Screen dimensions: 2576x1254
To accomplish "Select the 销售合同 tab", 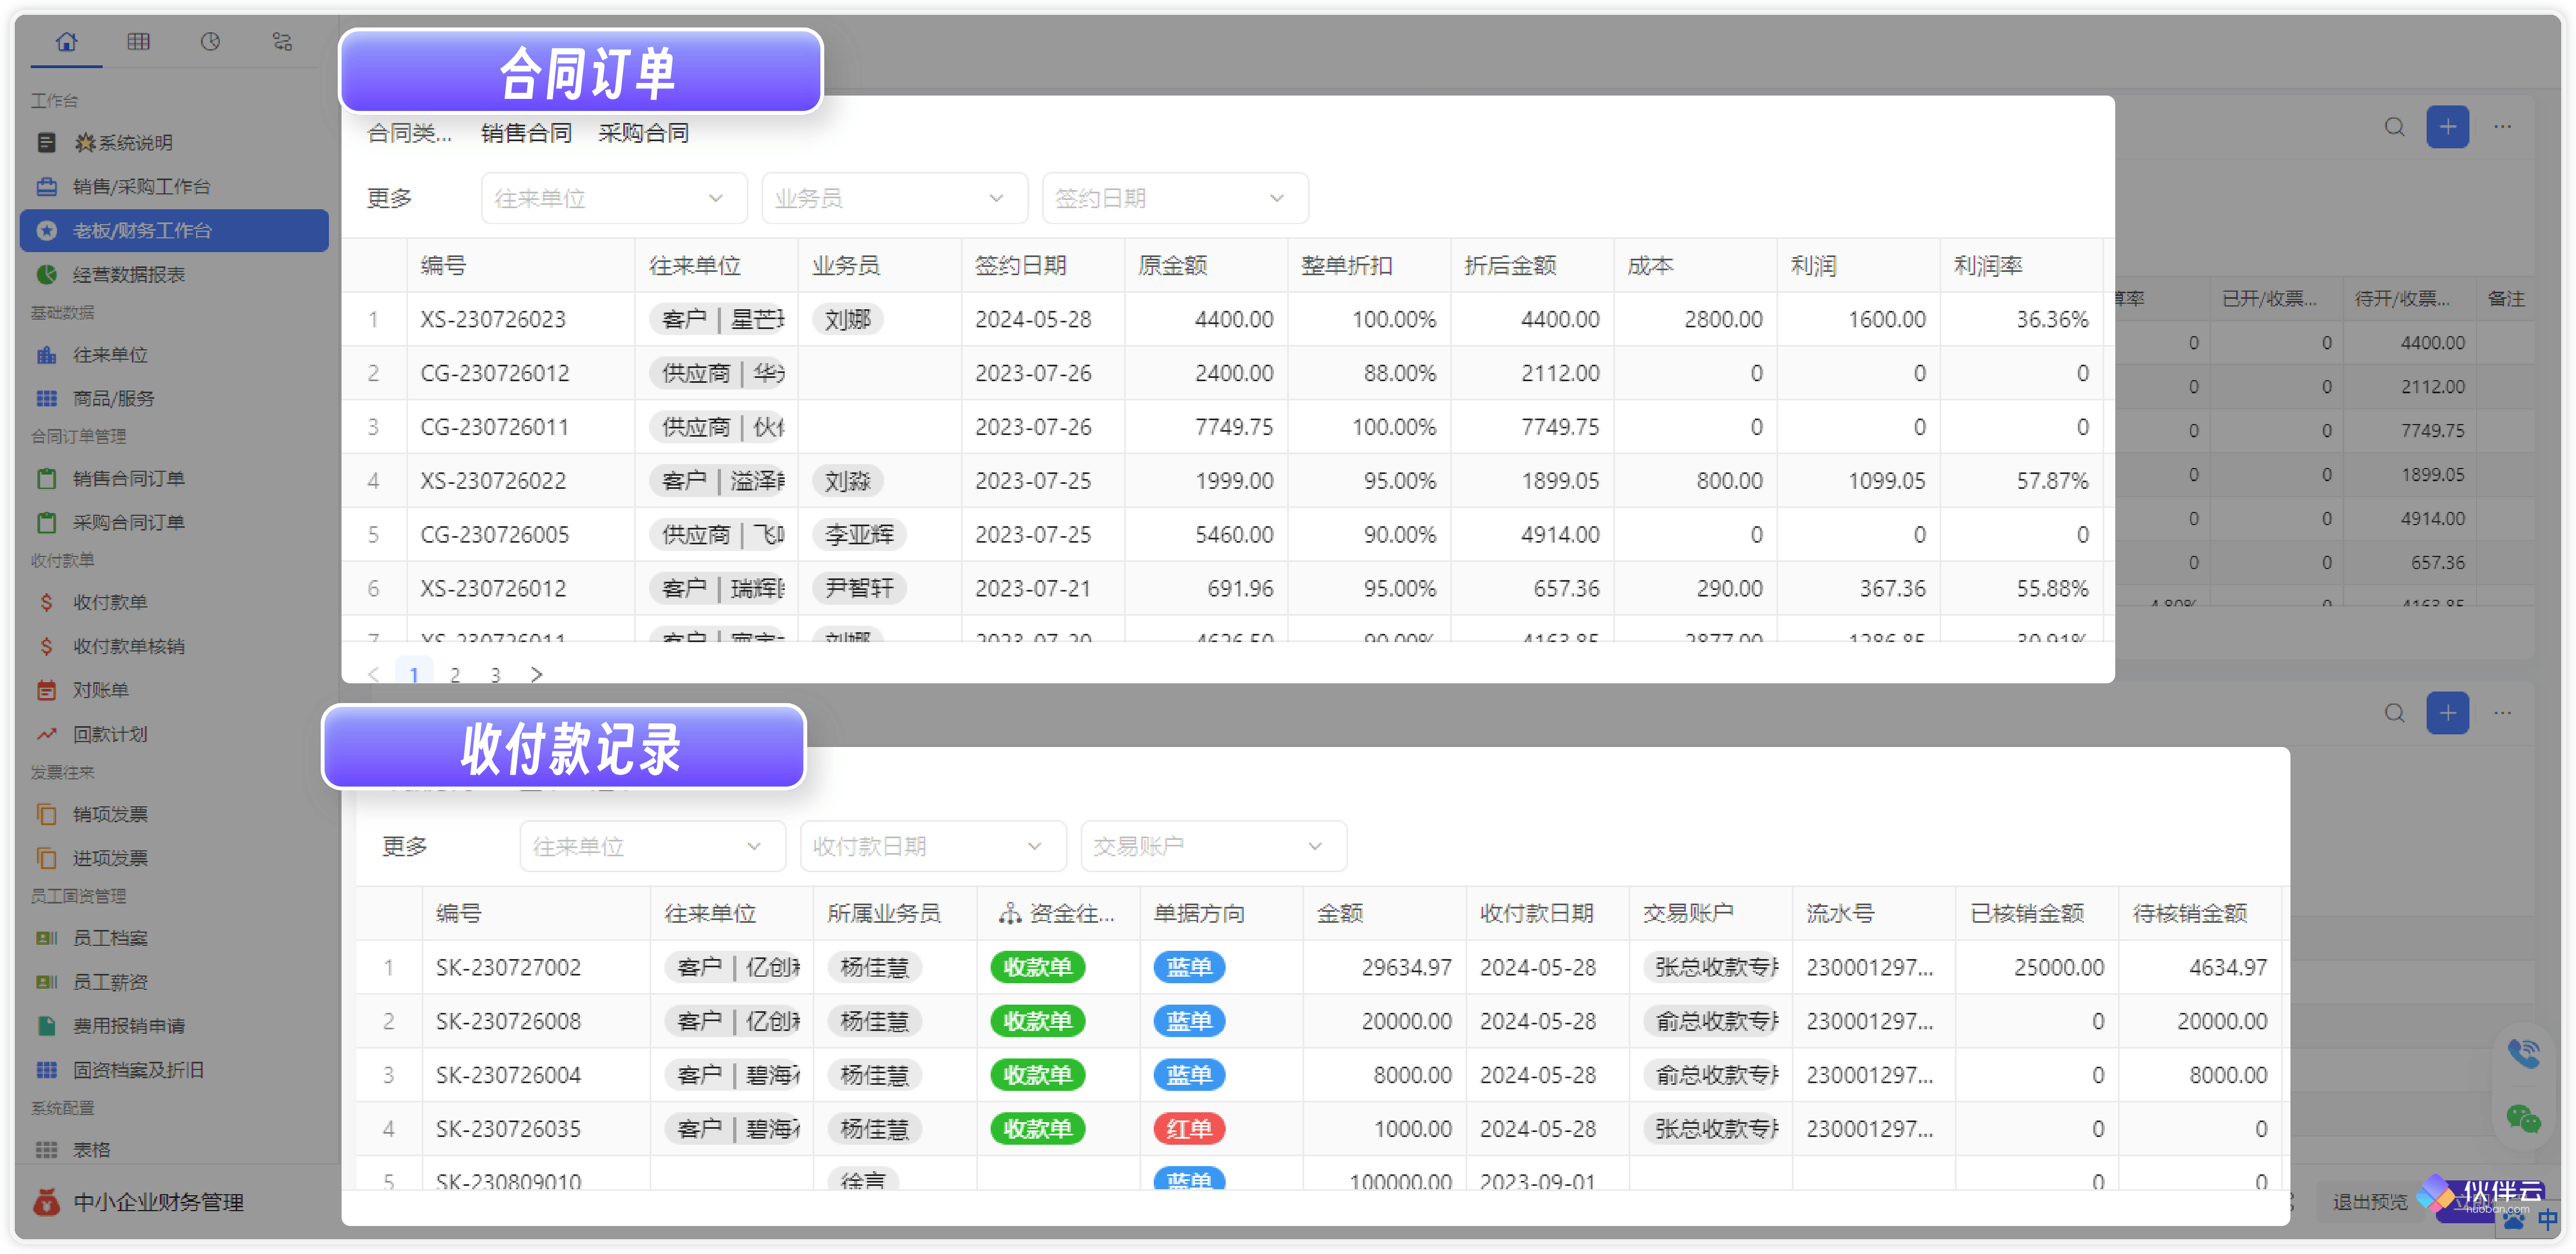I will [526, 133].
